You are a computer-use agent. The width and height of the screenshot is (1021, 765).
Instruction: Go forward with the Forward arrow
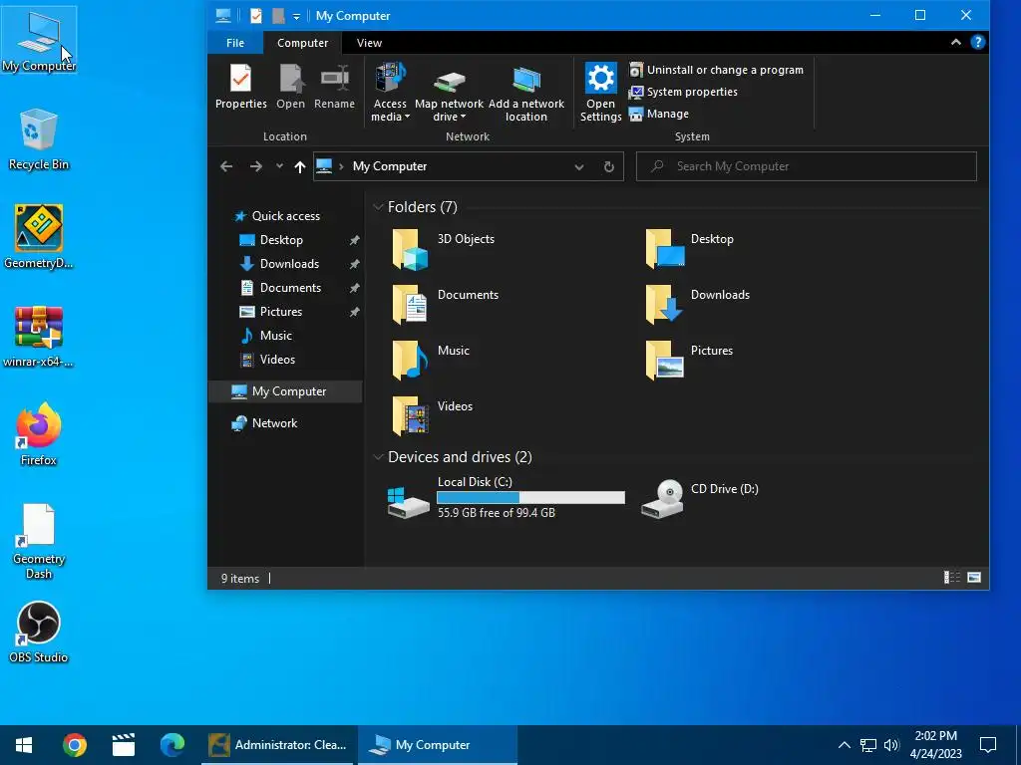[x=256, y=166]
